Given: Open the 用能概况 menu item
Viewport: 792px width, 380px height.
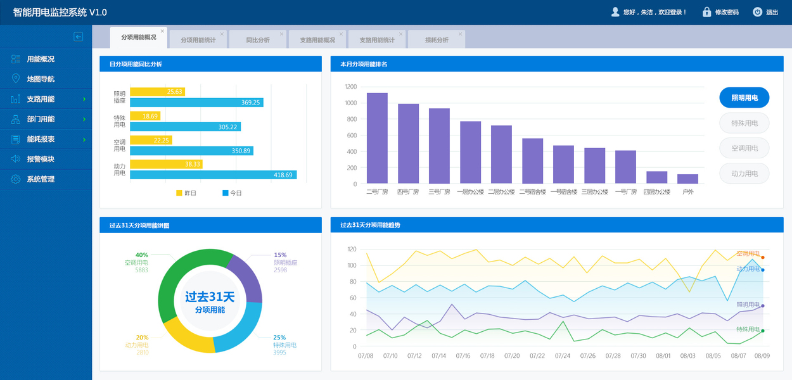Looking at the screenshot, I should tap(46, 59).
